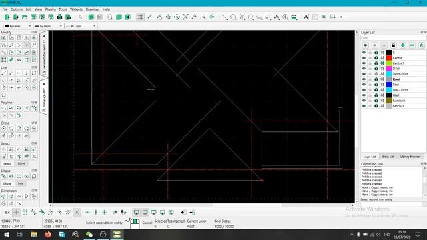Image resolution: width=427 pixels, height=240 pixels.
Task: Click the New drawing icon
Action: tap(7, 17)
